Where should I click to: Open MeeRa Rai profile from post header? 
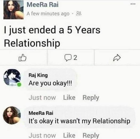(x=43, y=5)
